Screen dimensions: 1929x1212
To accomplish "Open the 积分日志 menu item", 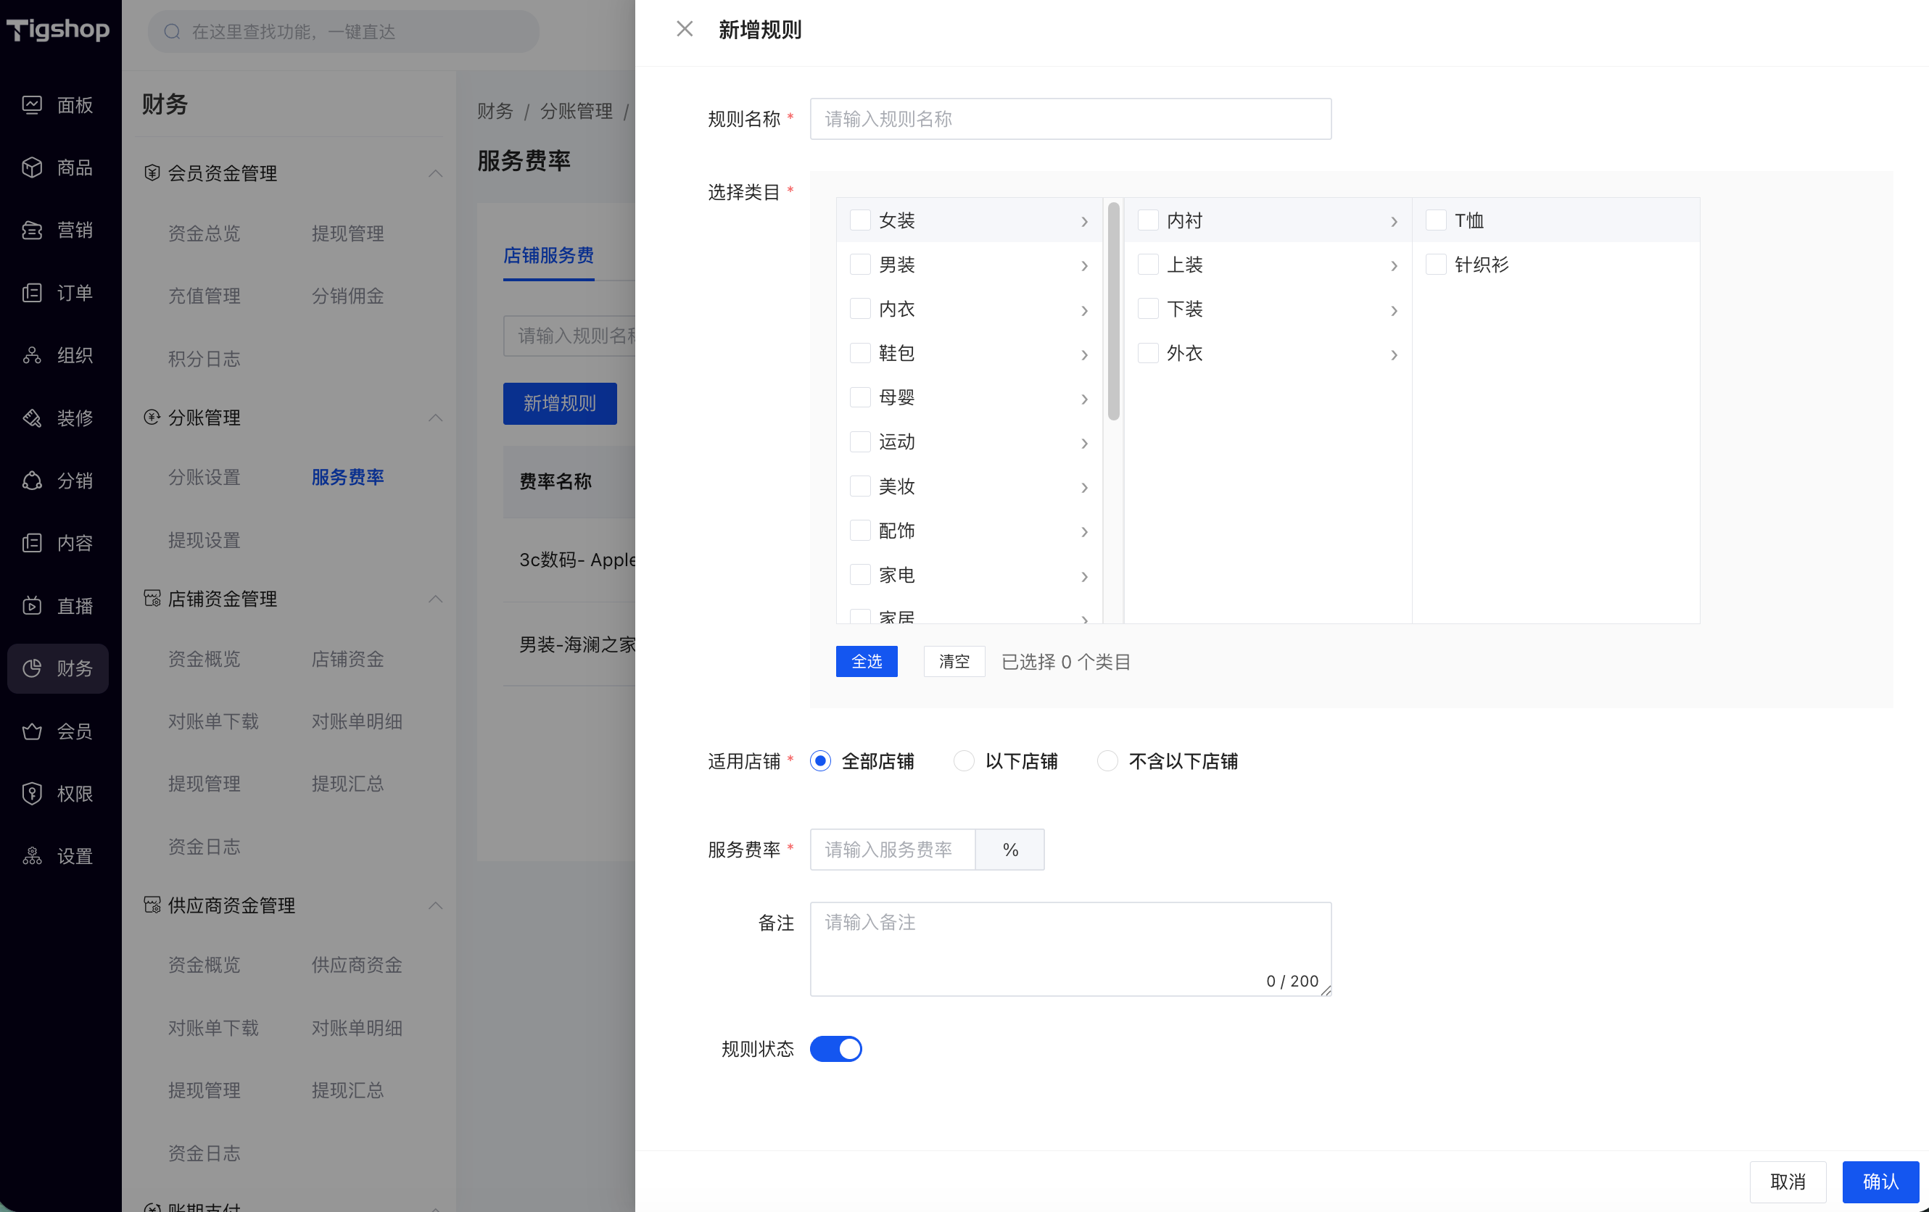I will [x=205, y=359].
